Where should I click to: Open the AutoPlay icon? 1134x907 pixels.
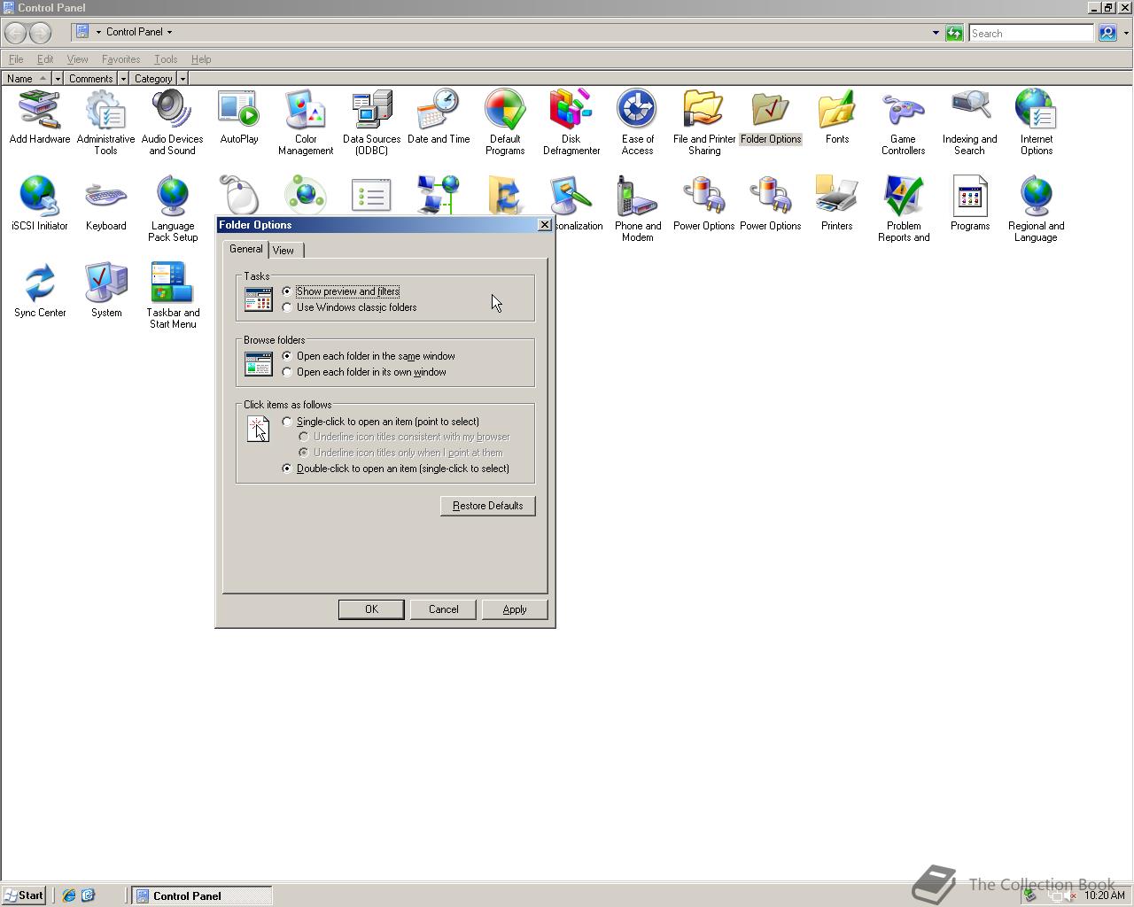coord(238,117)
